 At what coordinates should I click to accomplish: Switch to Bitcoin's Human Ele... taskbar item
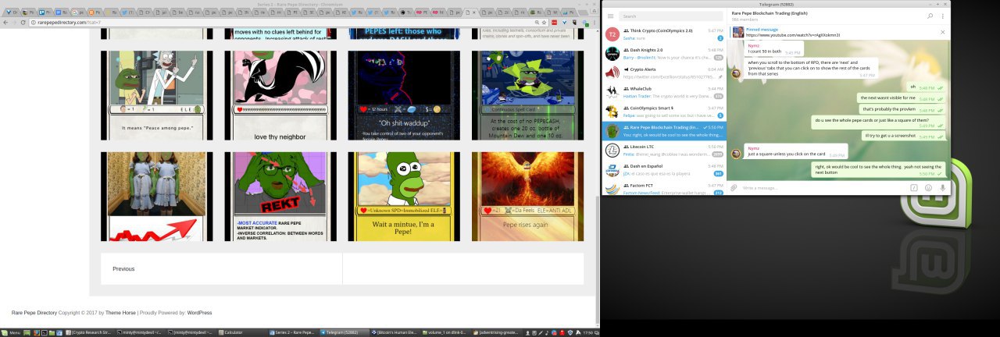394,332
